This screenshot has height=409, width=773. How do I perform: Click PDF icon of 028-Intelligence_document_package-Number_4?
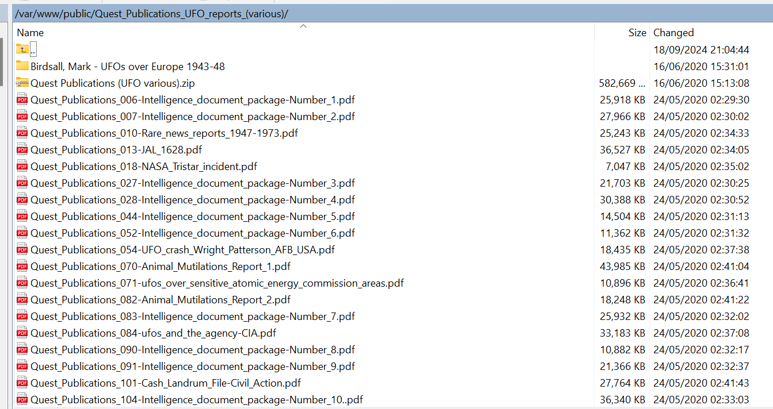[x=22, y=199]
